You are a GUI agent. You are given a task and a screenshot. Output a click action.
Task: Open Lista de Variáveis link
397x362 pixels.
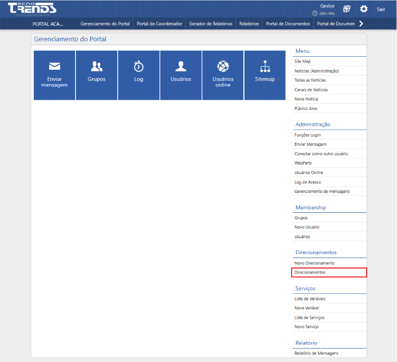tap(310, 299)
